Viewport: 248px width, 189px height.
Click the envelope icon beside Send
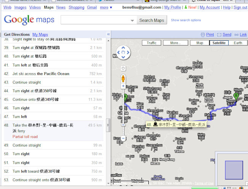click(219, 35)
